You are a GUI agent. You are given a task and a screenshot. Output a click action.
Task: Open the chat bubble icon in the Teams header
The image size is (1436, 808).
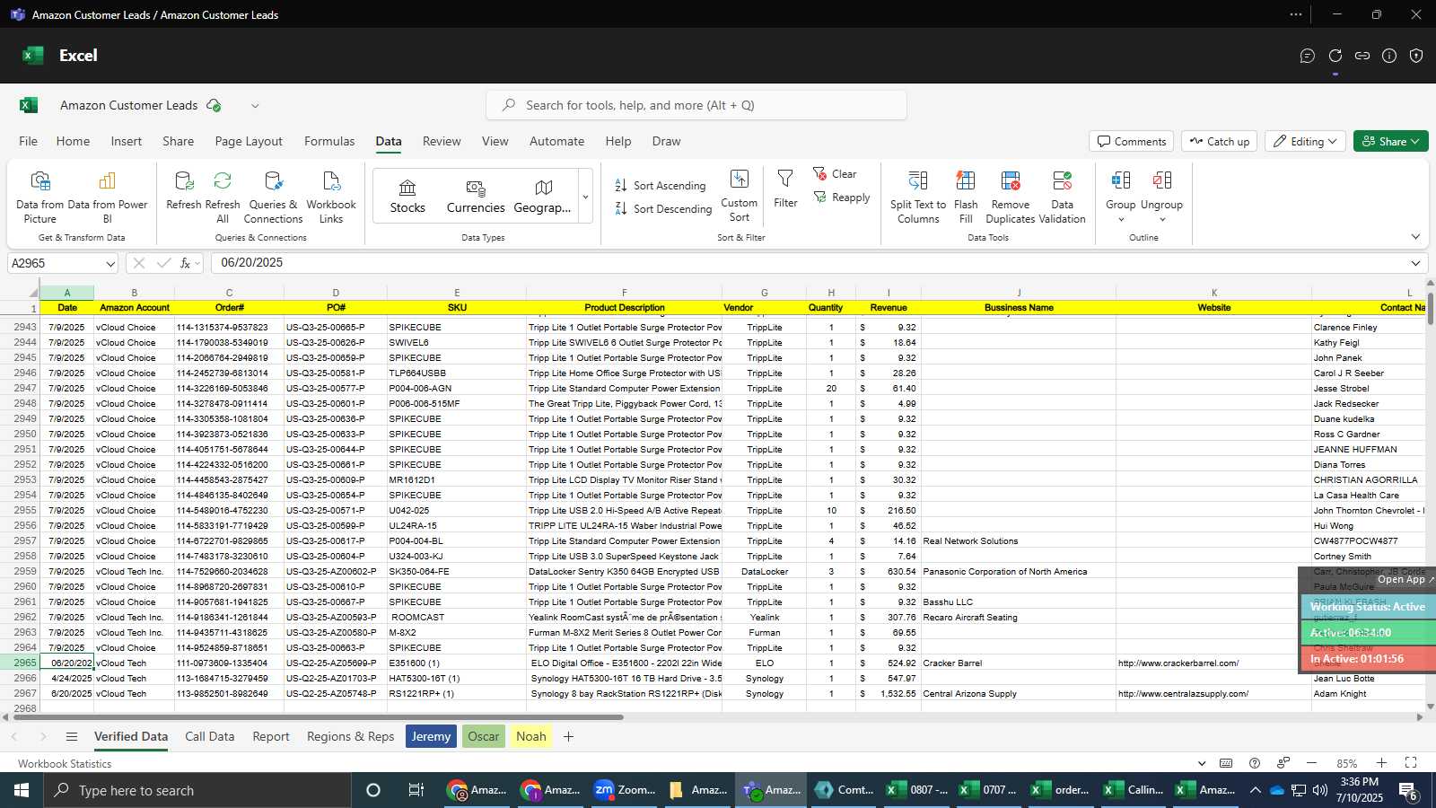point(1308,56)
